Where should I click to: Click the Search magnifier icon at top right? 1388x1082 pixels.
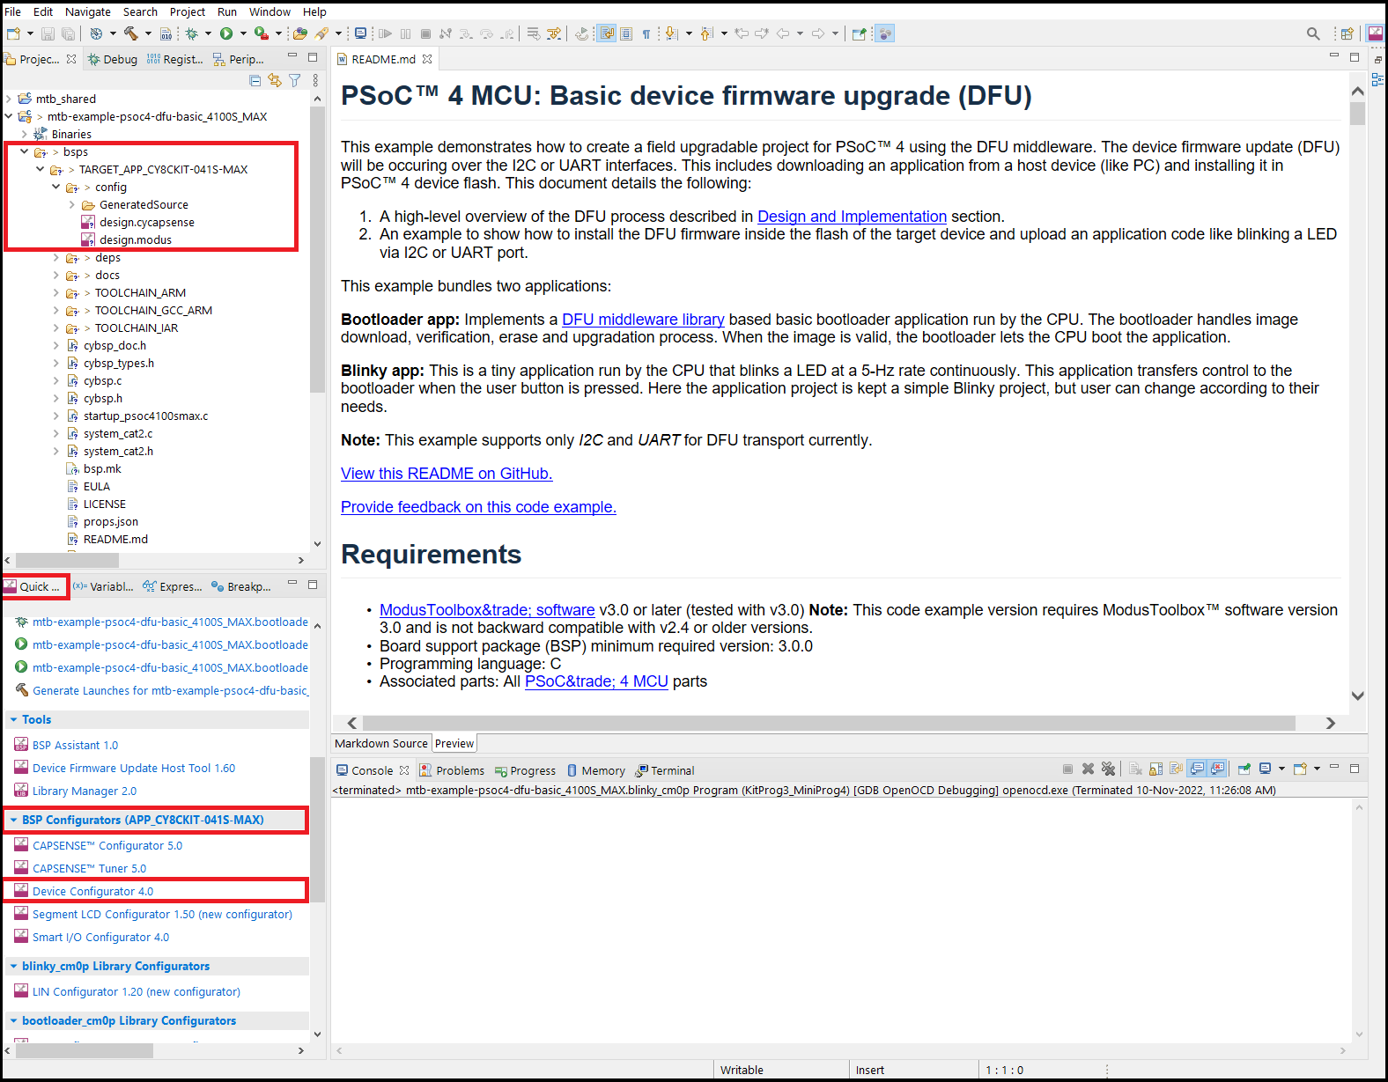[1313, 33]
